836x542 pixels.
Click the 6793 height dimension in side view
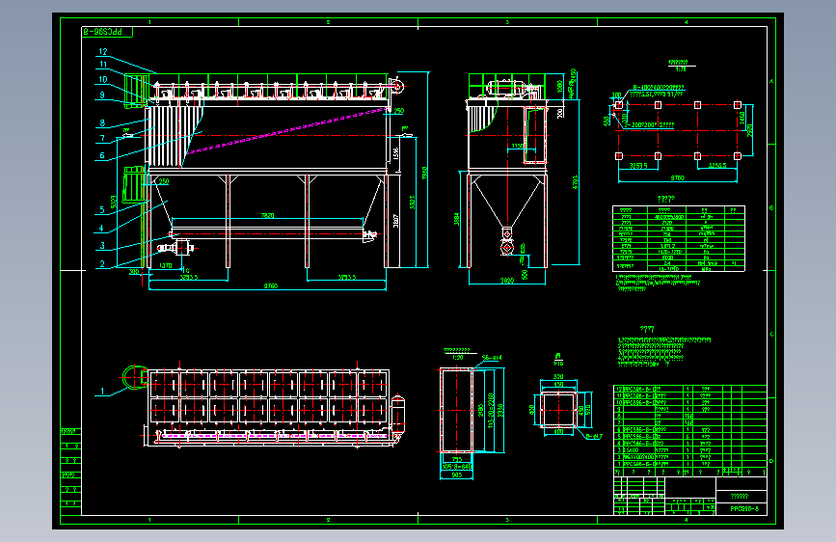tap(576, 182)
